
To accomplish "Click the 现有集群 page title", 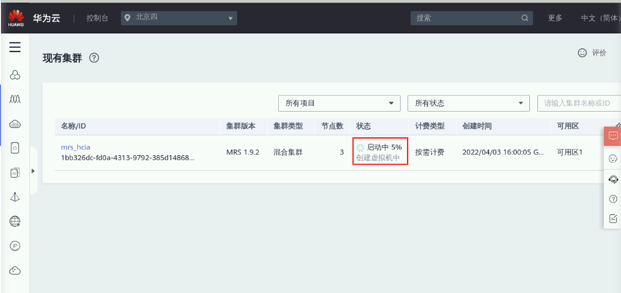I will pyautogui.click(x=62, y=58).
